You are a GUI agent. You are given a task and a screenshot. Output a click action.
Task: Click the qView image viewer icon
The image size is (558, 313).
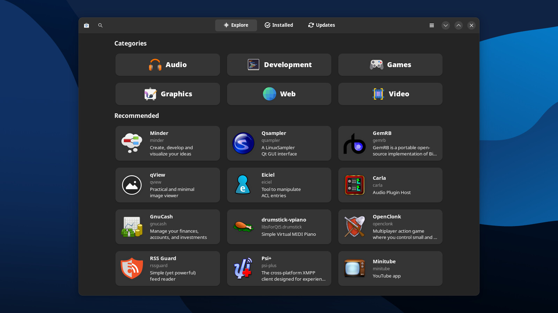coord(132,185)
